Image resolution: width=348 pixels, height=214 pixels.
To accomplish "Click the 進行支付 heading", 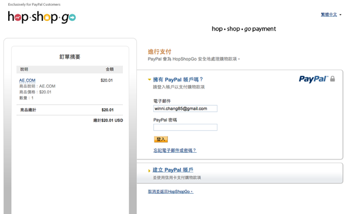I will [x=159, y=52].
